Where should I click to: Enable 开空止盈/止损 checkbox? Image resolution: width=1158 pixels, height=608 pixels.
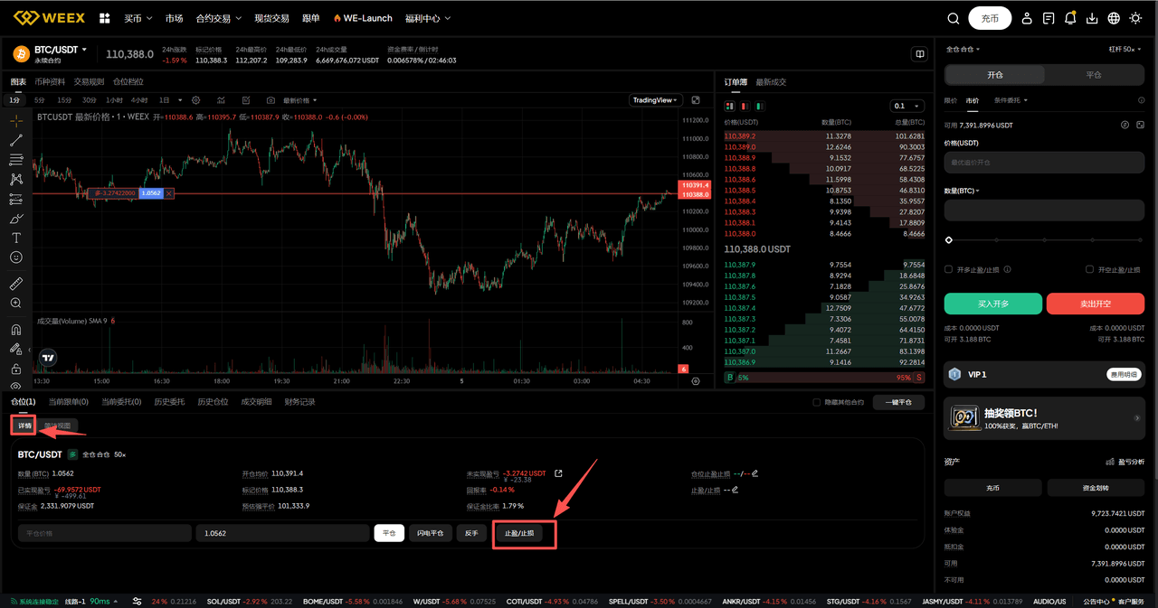[x=1090, y=269]
